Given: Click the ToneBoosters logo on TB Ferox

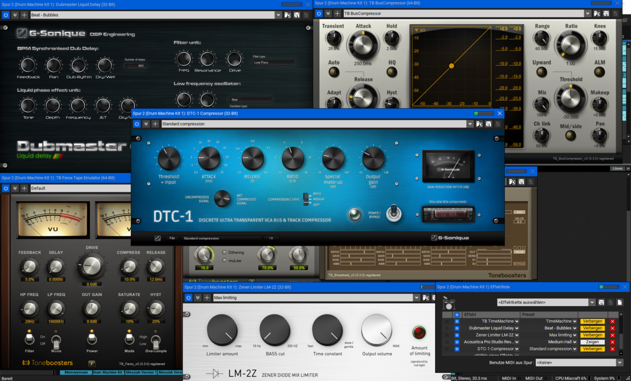Looking at the screenshot, I should (47, 363).
